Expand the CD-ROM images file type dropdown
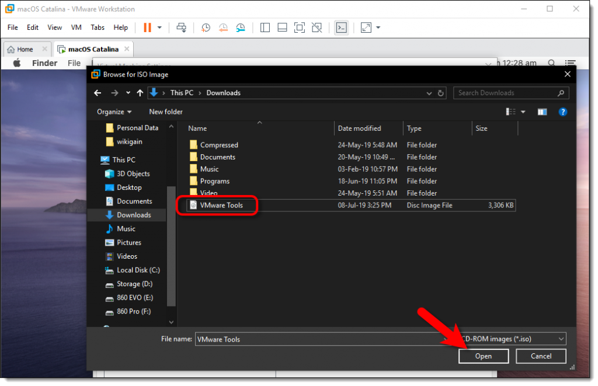 (560, 339)
